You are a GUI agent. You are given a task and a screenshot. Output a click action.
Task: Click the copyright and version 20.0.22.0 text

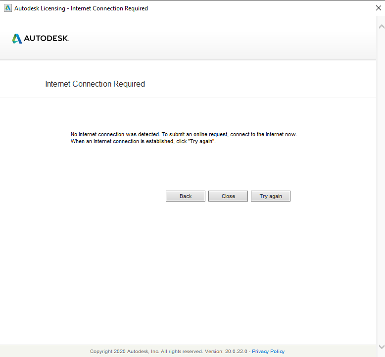click(x=168, y=352)
